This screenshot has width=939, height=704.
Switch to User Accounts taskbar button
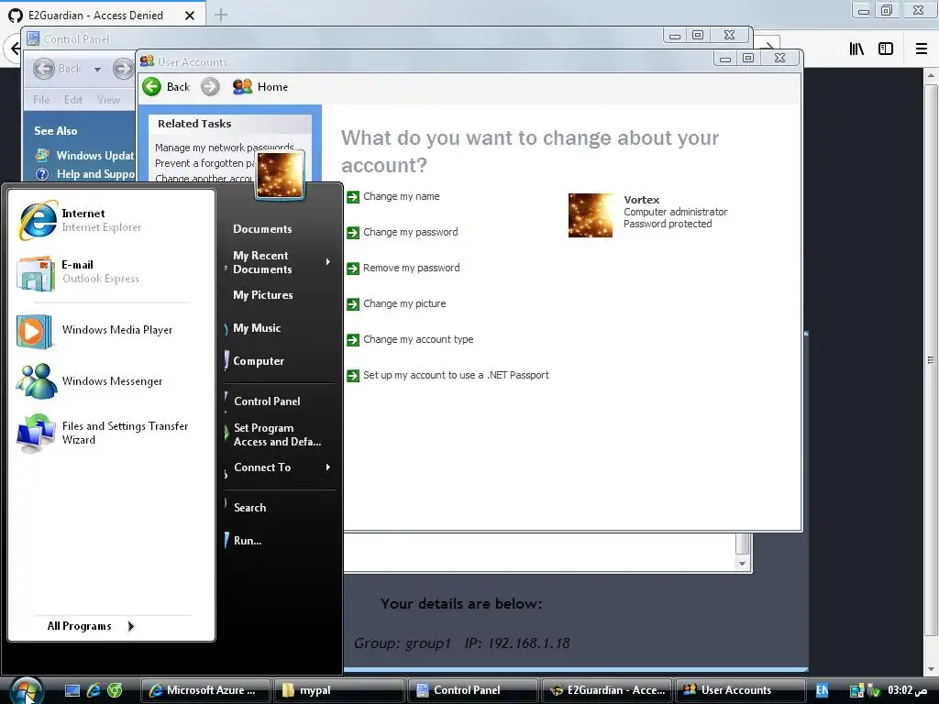pyautogui.click(x=740, y=690)
